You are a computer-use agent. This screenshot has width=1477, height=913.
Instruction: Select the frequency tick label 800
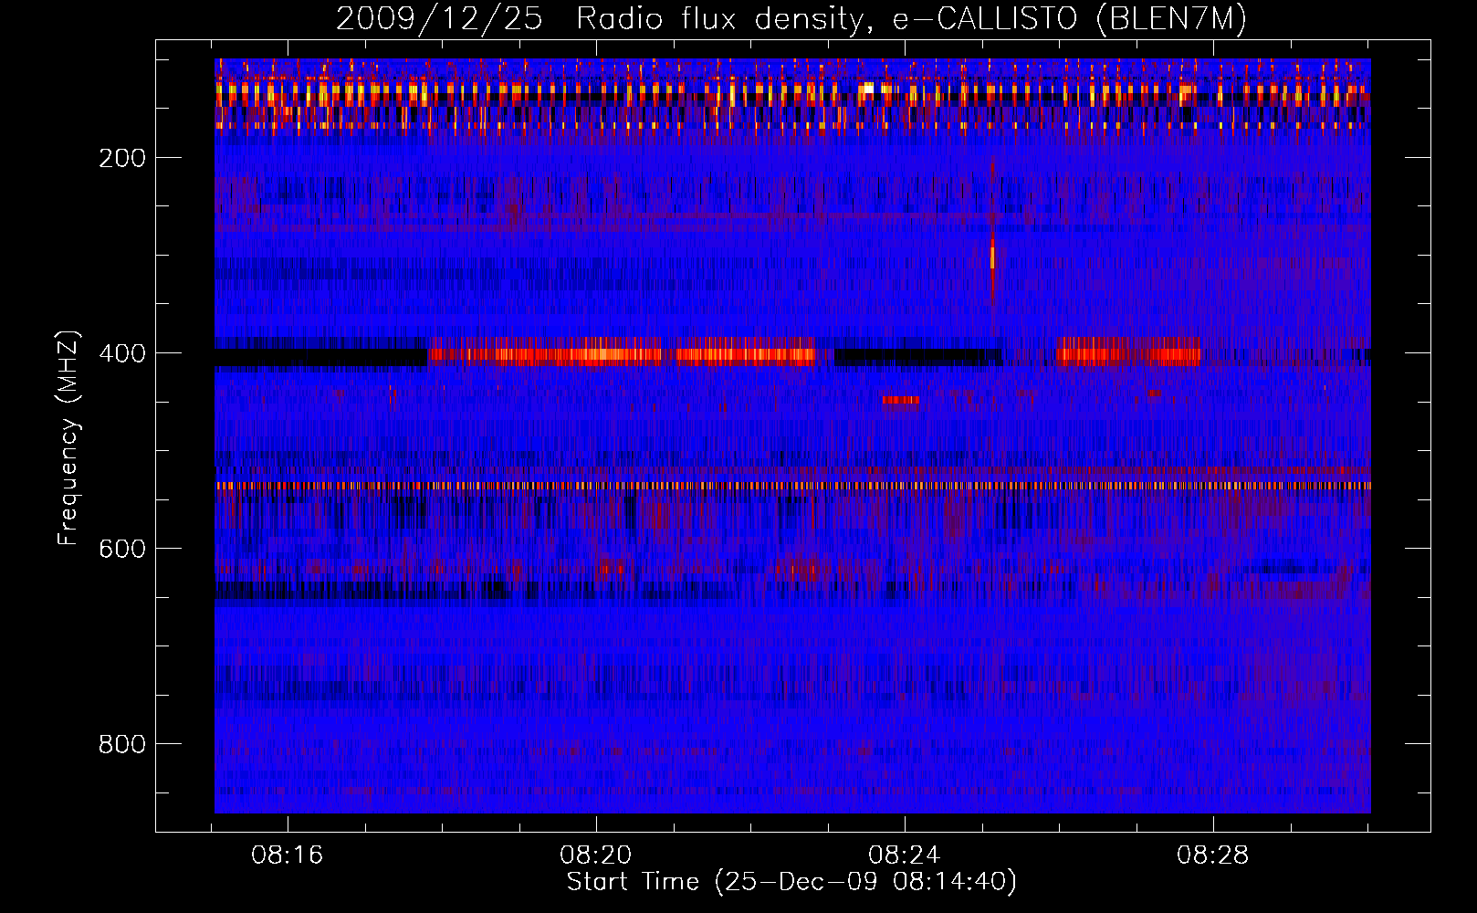click(x=122, y=744)
